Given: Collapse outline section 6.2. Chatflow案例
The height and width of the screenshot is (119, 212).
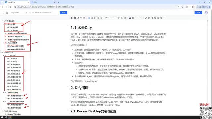Looking at the screenshot, I should pyautogui.click(x=4, y=93).
